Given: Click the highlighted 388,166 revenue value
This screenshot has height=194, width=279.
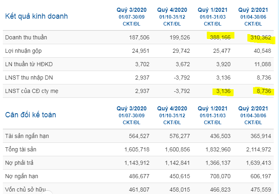Looking at the screenshot, I should click(220, 37).
